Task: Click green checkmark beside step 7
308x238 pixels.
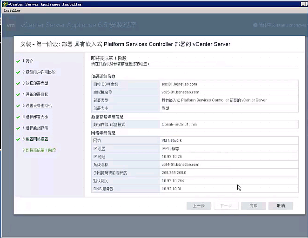Action: click(x=18, y=128)
